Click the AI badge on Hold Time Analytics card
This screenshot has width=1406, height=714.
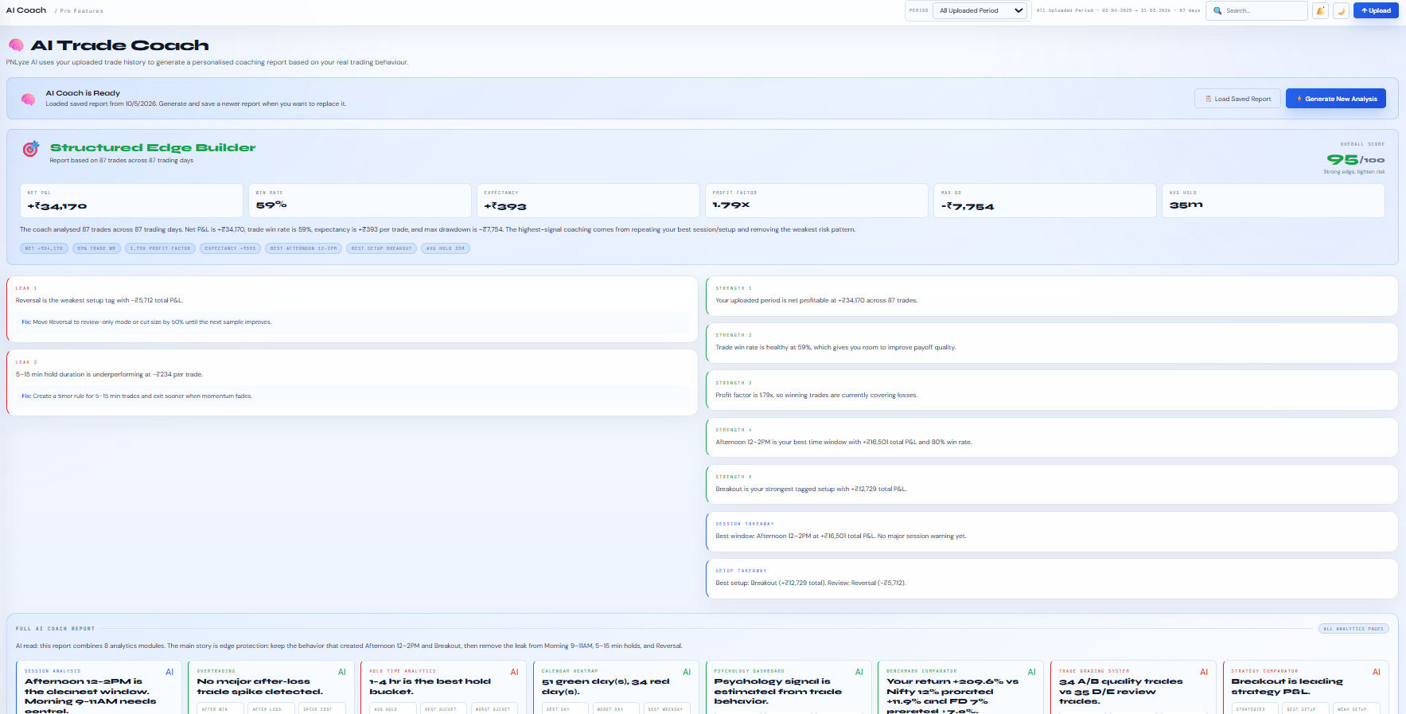tap(515, 672)
